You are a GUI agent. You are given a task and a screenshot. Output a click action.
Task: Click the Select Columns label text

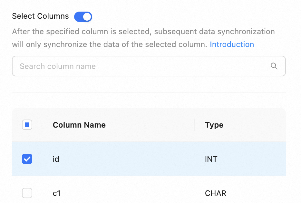coord(40,16)
